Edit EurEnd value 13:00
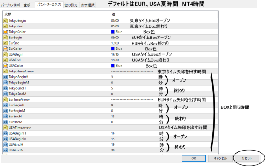The width and height of the screenshot is (265, 166). tap(115, 43)
